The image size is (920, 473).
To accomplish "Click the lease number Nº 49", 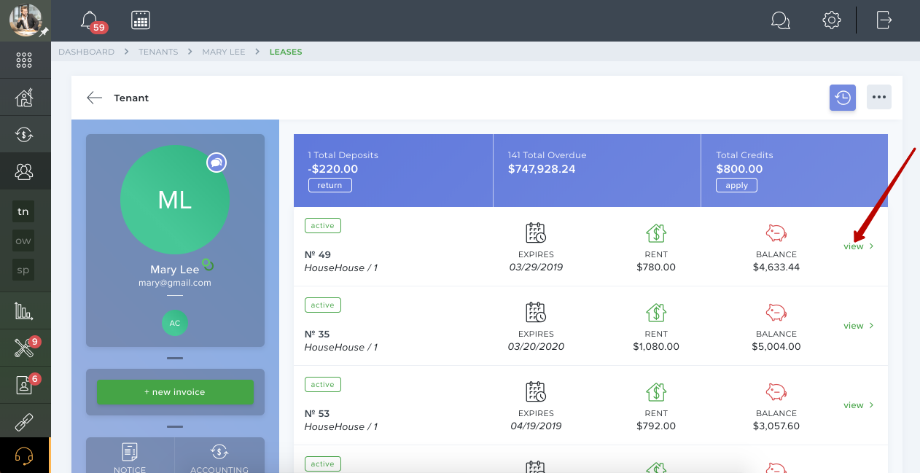I will 317,255.
